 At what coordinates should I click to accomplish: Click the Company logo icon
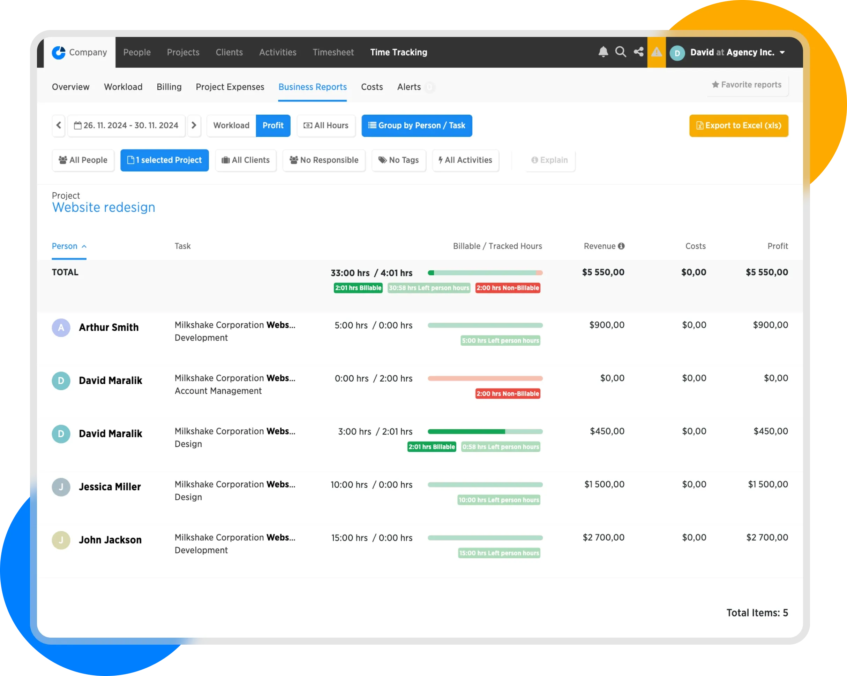pos(59,52)
